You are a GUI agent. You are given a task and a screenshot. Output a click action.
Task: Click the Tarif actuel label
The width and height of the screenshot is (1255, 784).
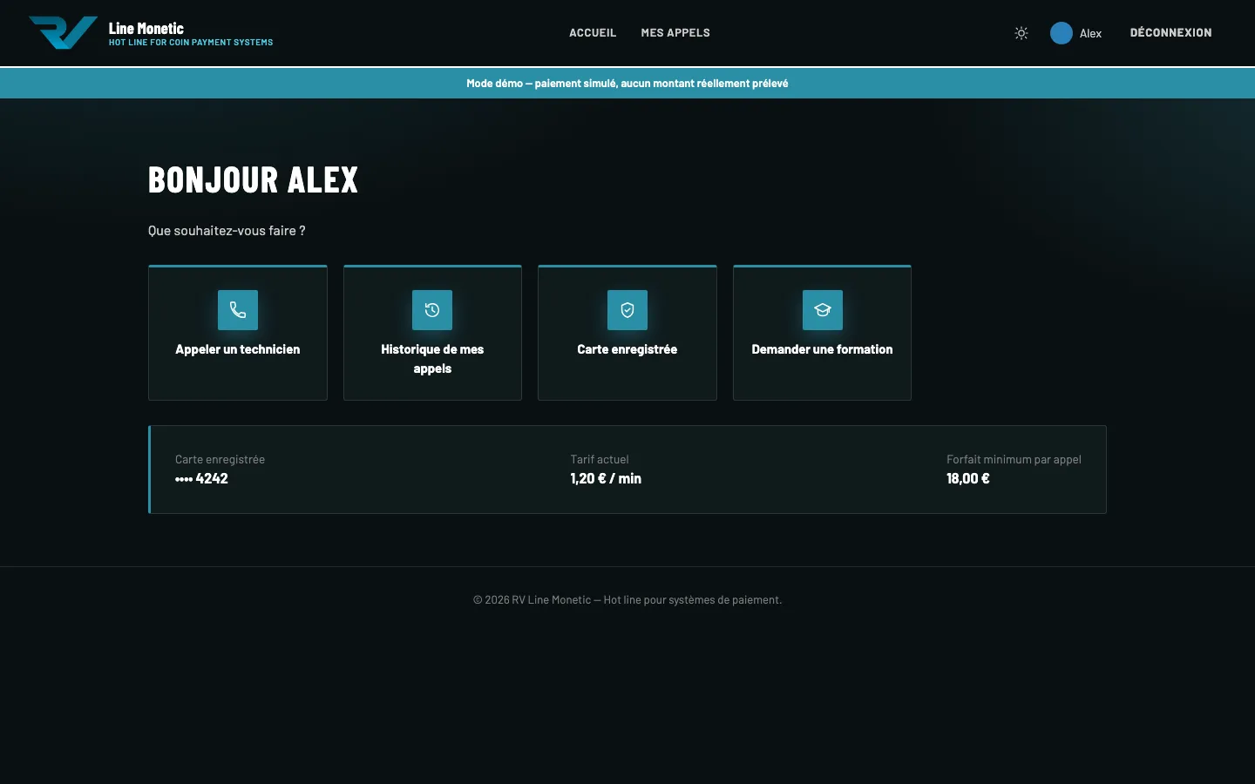click(x=600, y=459)
